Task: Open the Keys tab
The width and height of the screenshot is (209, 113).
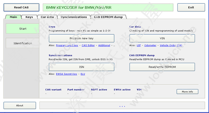Action: click(x=29, y=17)
